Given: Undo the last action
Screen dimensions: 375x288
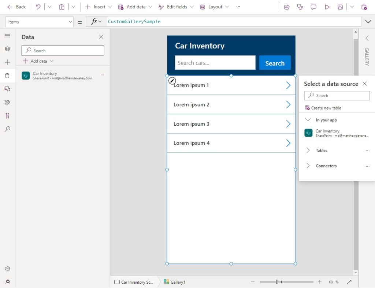Looking at the screenshot, I should 38,7.
